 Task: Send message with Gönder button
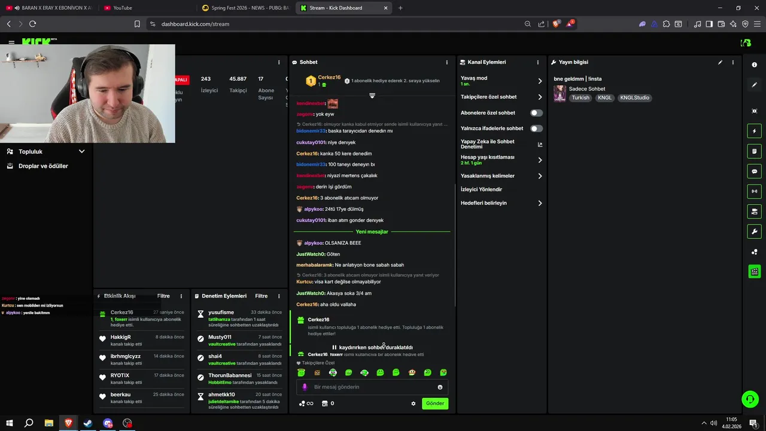point(435,403)
